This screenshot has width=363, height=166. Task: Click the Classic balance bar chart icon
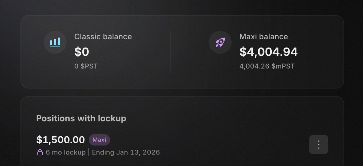(x=55, y=43)
